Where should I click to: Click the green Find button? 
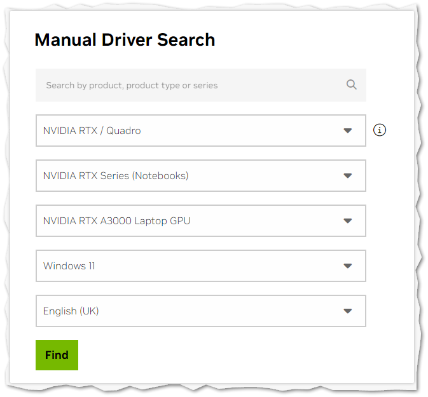coord(57,355)
